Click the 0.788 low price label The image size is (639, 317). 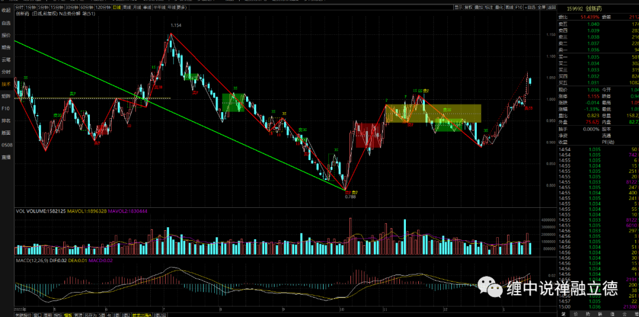coord(350,197)
